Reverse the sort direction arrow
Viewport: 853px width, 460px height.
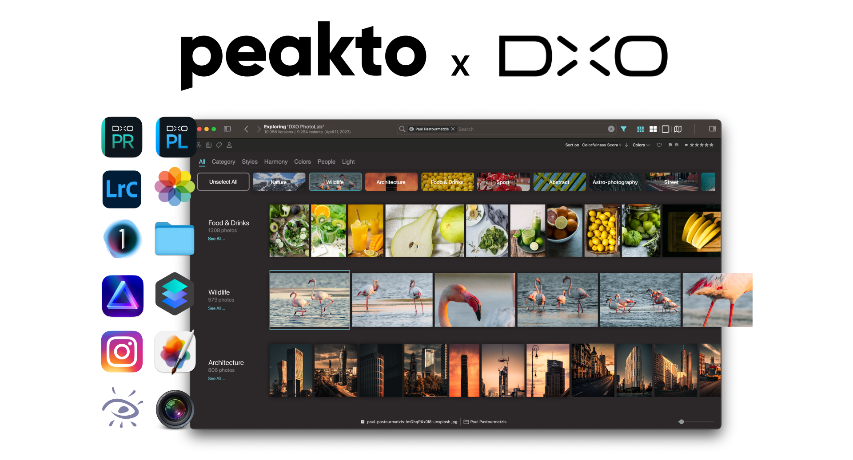[626, 145]
